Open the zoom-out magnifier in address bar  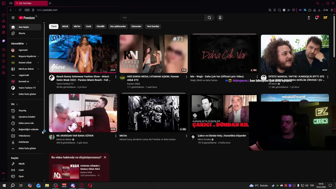[x=270, y=10]
